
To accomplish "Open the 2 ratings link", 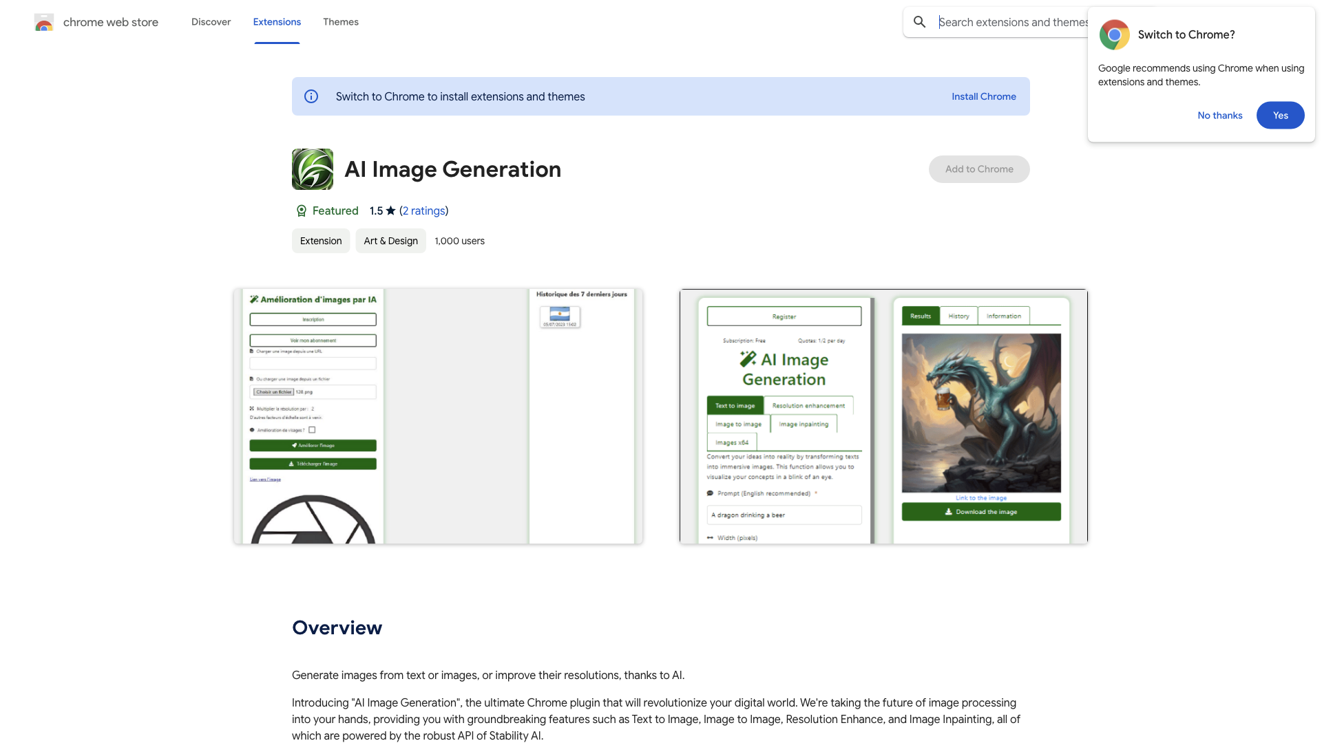I will coord(423,211).
